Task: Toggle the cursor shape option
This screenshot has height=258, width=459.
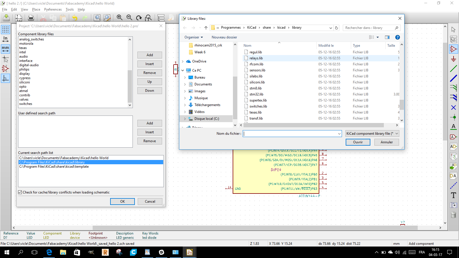Action: pos(5,59)
